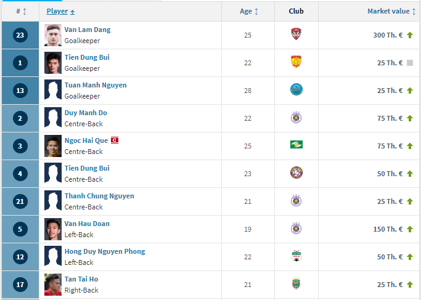Click Tan Tai Ho's portrait photo

coord(53,284)
